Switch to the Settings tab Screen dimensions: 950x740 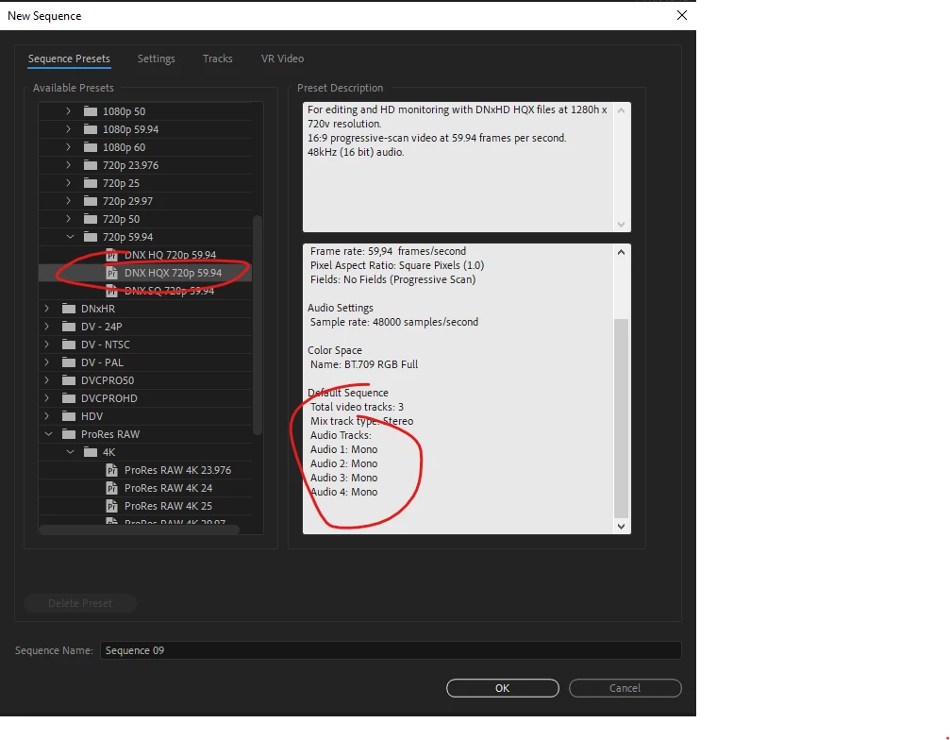156,59
